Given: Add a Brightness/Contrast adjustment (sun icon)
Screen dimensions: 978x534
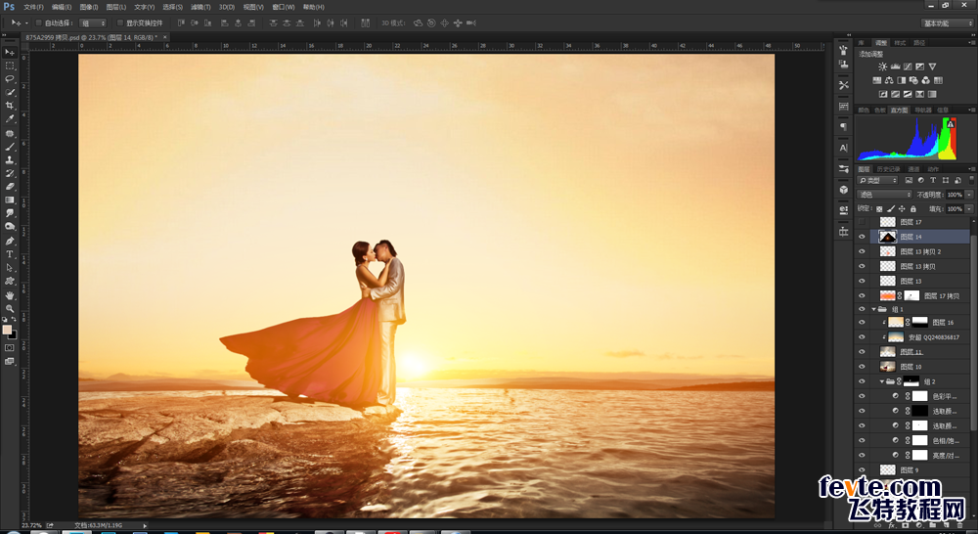Looking at the screenshot, I should [882, 67].
